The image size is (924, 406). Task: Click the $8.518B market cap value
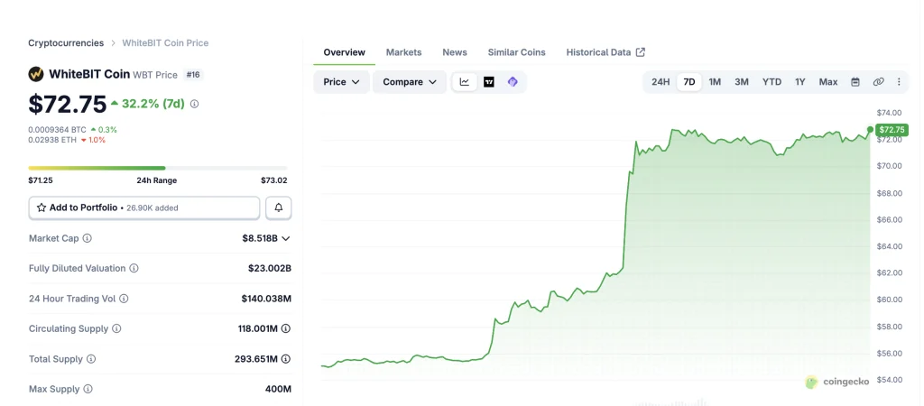pyautogui.click(x=260, y=238)
